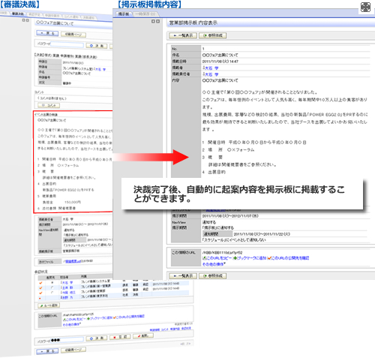The height and width of the screenshot is (358, 375).
Task: Open the first approver name link 大石 学
Action: coord(67,282)
